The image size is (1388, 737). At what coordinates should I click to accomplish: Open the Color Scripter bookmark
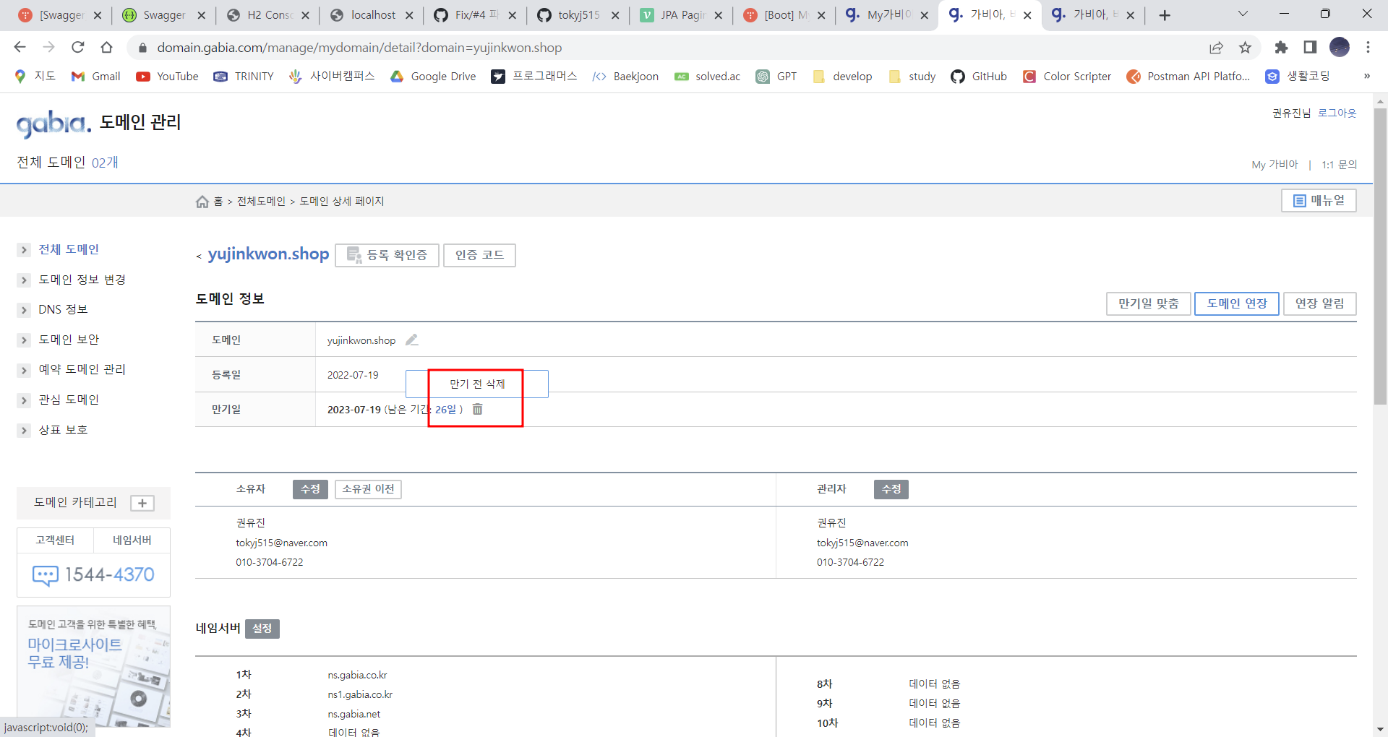coord(1067,77)
